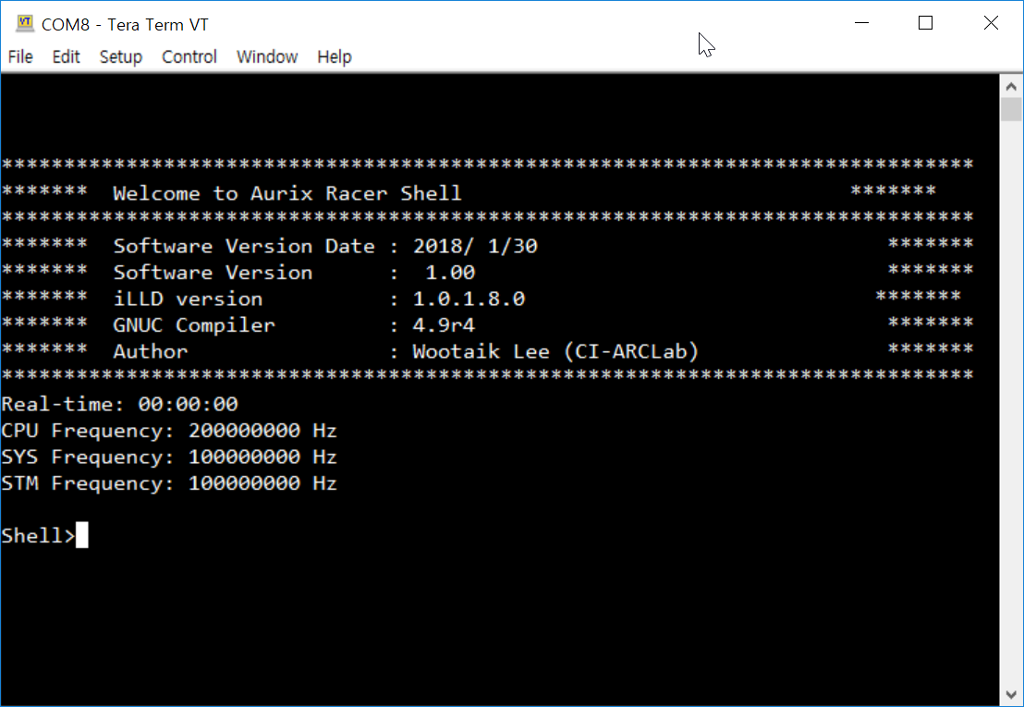Click the date value '2018/ 1/30'
Screen dimensions: 1024x707
point(475,246)
